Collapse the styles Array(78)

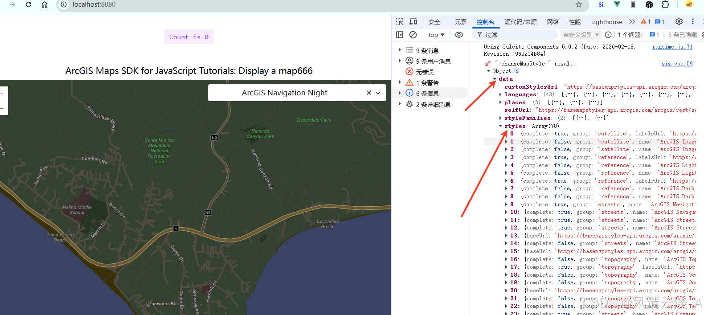tap(501, 126)
